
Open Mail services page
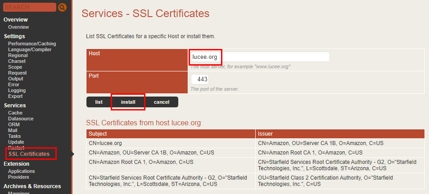point(13,130)
